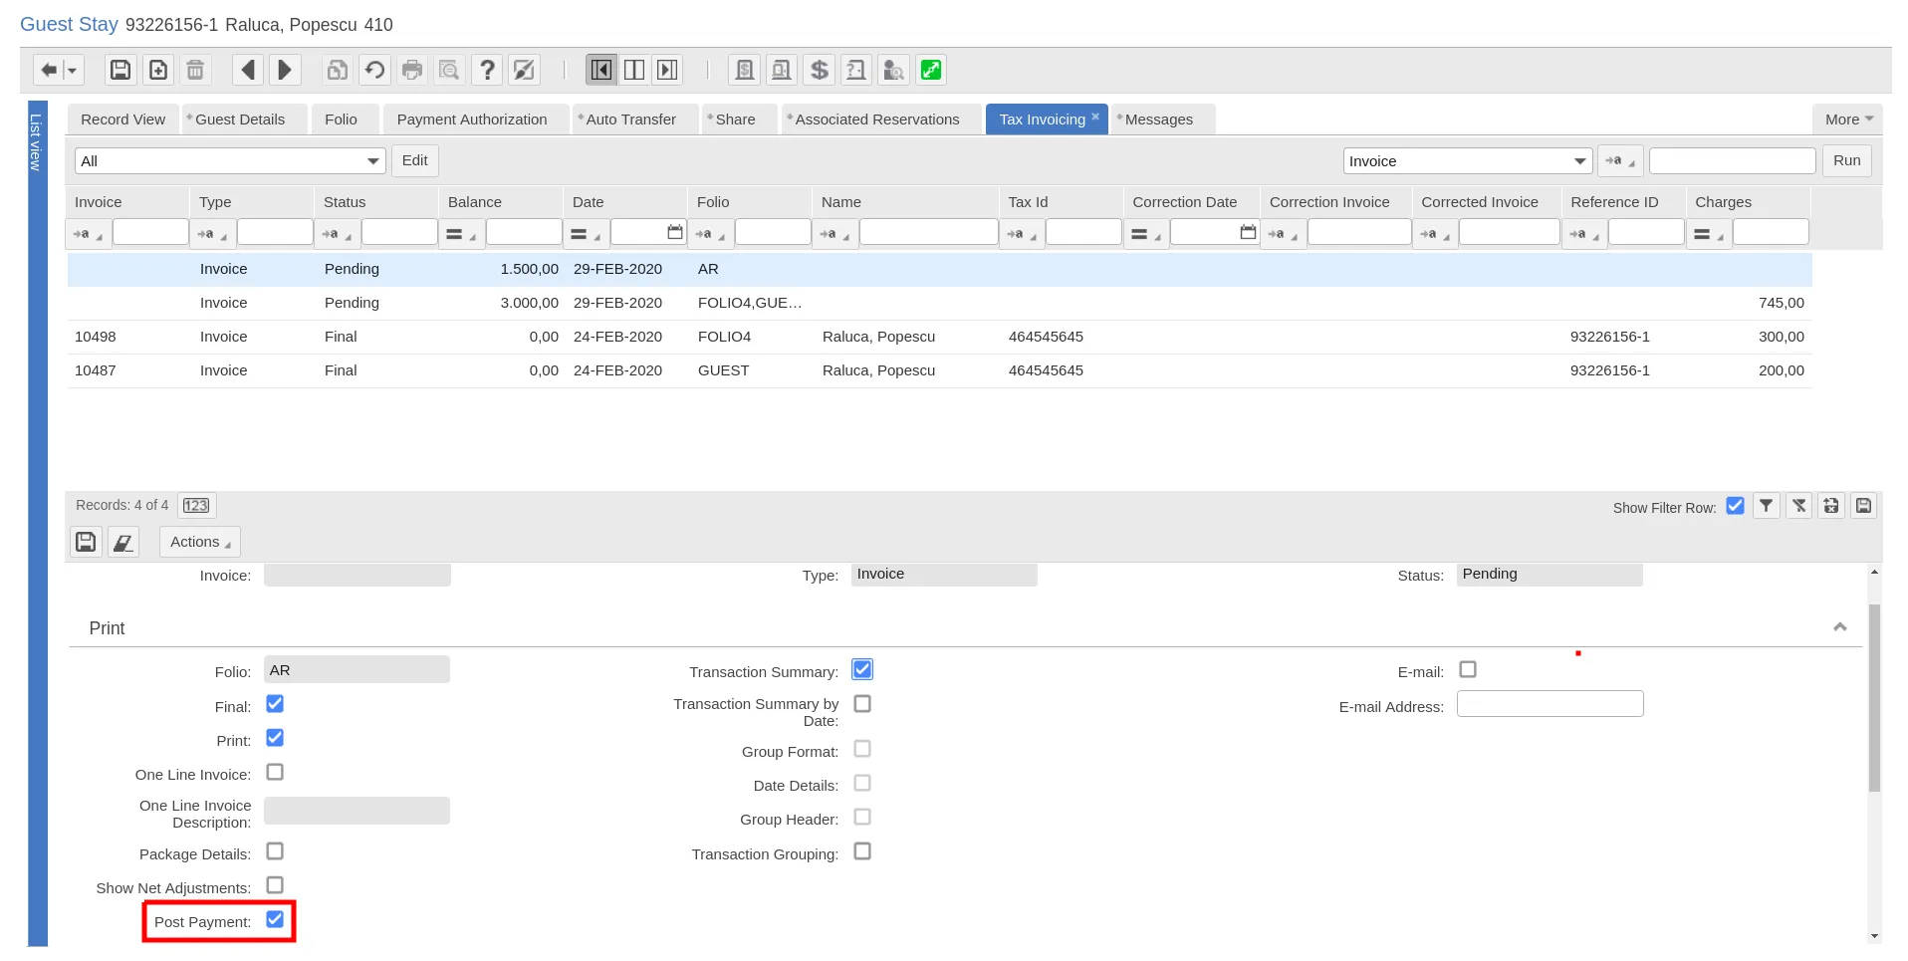Screen dimensions: 1908x961
Task: Open Help with the question mark icon
Action: pyautogui.click(x=487, y=70)
